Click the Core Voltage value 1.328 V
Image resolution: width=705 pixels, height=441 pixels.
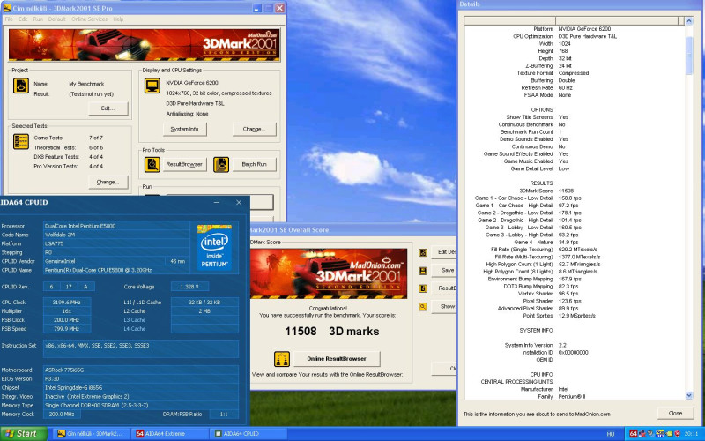190,287
